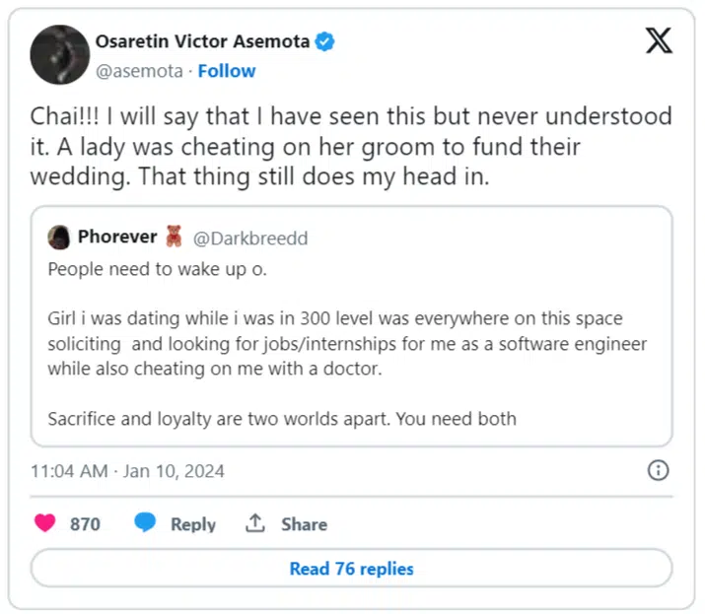Viewport: 705px width, 614px height.
Task: Click Phorever's small profile avatar
Action: [59, 237]
